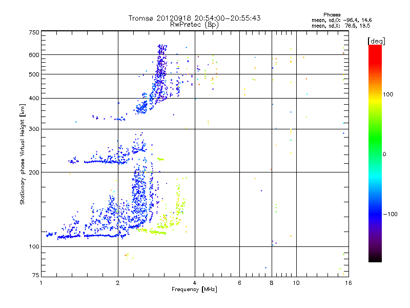Click the y-axis tick label '750'
410x308 pixels.
(34, 32)
